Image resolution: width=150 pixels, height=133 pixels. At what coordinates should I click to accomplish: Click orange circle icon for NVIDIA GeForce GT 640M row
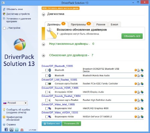pyautogui.click(x=136, y=117)
